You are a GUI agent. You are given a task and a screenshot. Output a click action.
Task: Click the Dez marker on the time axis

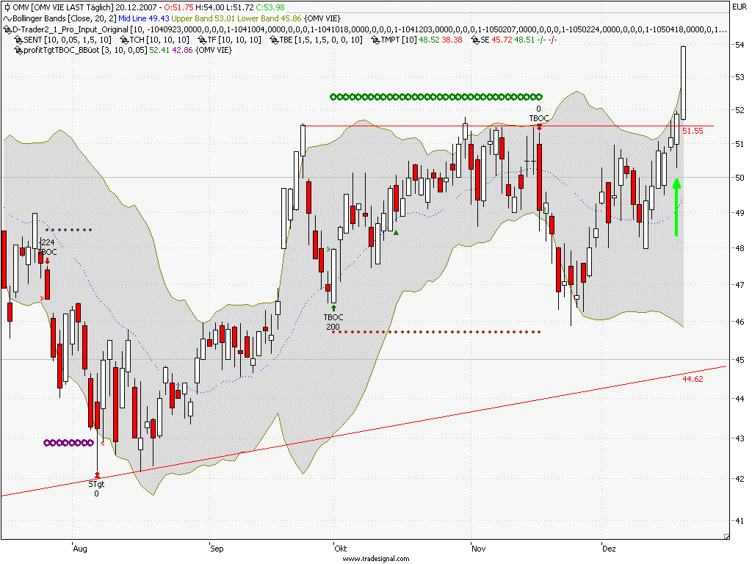609,548
